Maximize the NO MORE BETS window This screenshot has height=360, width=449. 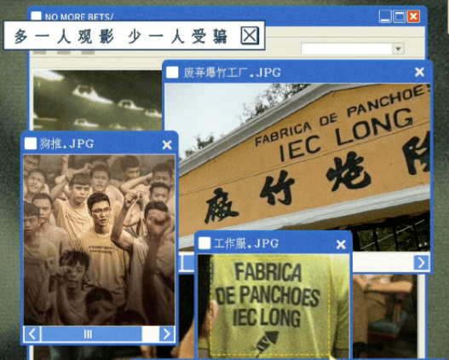coord(400,16)
